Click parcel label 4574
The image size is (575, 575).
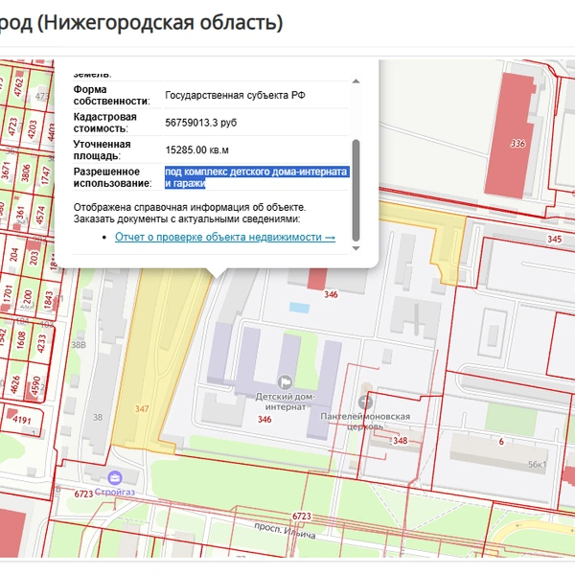click(x=40, y=215)
